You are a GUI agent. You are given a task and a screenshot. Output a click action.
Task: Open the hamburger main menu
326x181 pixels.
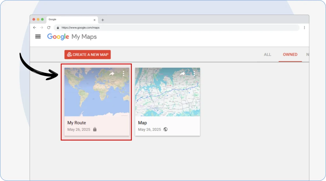click(38, 37)
